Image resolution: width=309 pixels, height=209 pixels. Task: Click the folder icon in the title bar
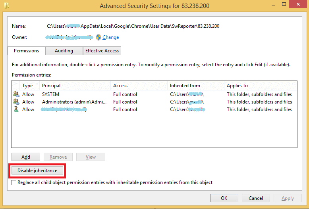coord(6,6)
